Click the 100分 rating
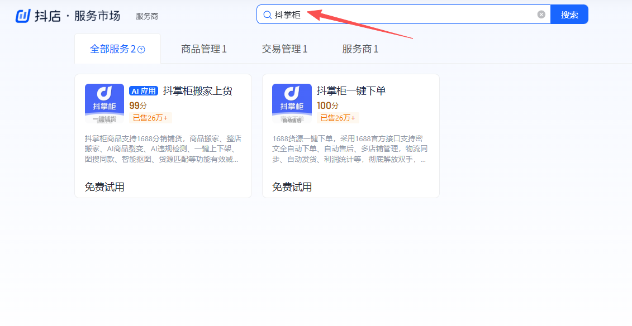This screenshot has width=632, height=326. click(x=327, y=106)
